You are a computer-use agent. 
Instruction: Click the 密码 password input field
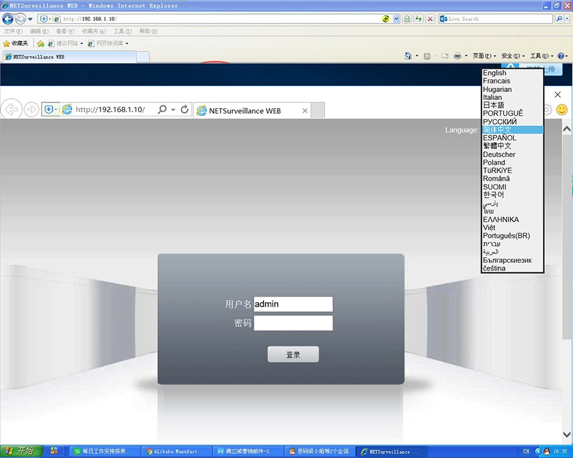tap(293, 323)
